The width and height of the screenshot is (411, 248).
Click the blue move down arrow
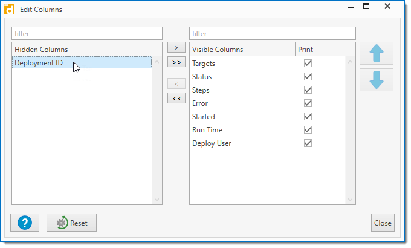(376, 80)
